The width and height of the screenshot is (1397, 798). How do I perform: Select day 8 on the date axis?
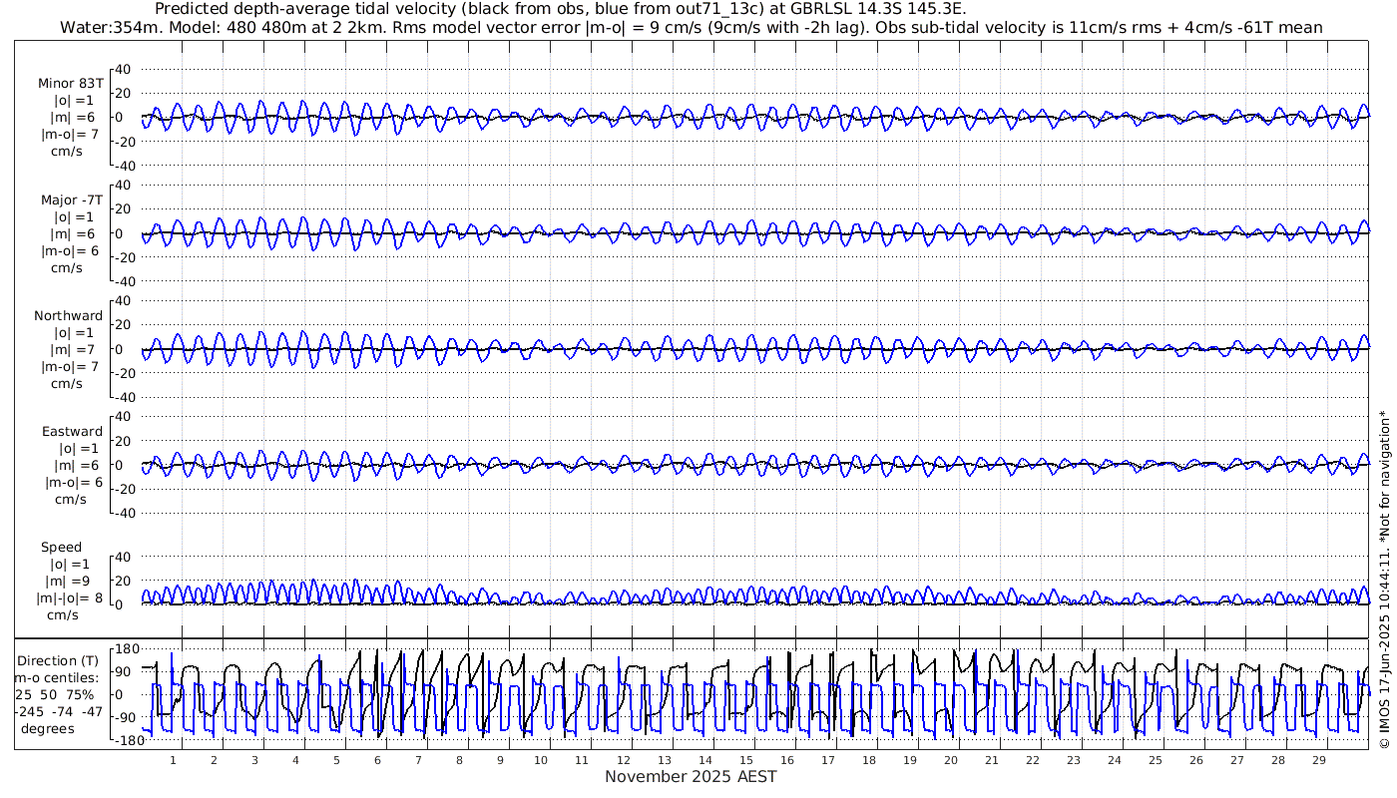459,760
